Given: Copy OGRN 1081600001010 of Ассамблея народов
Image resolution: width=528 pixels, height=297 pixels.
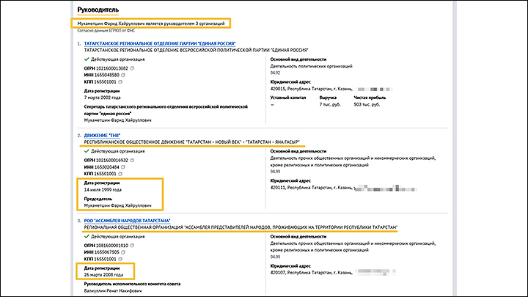Looking at the screenshot, I should 131,246.
